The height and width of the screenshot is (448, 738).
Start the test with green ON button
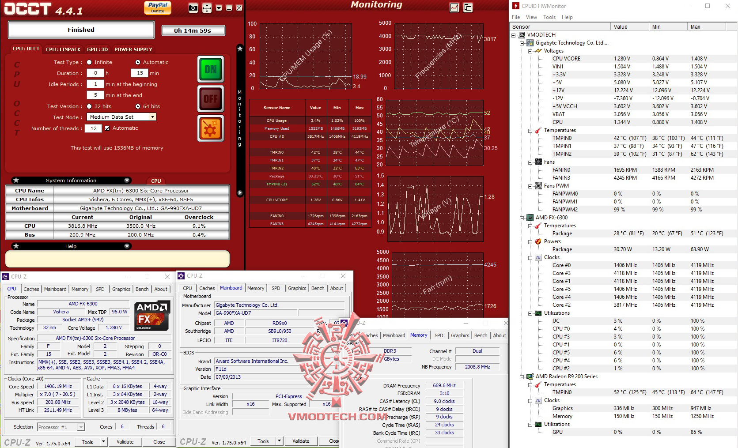[x=211, y=69]
